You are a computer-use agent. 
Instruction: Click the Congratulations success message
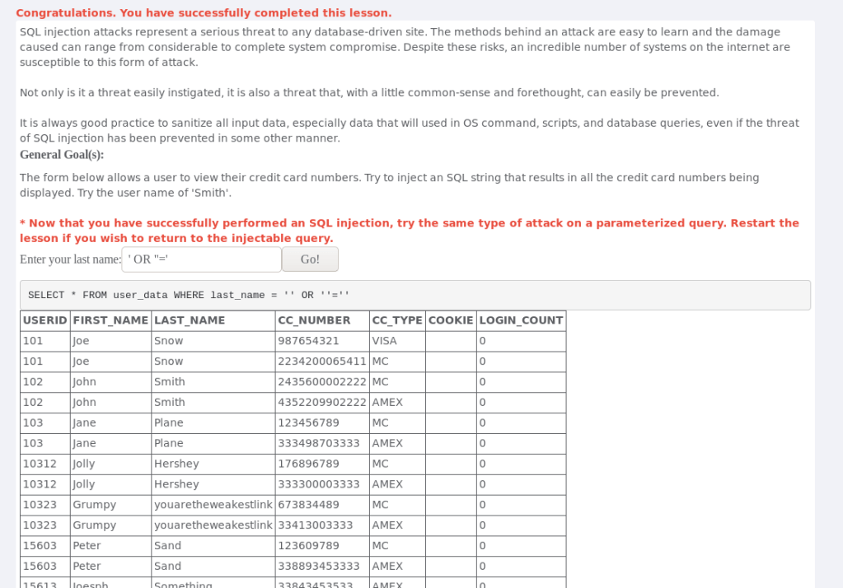(x=204, y=13)
